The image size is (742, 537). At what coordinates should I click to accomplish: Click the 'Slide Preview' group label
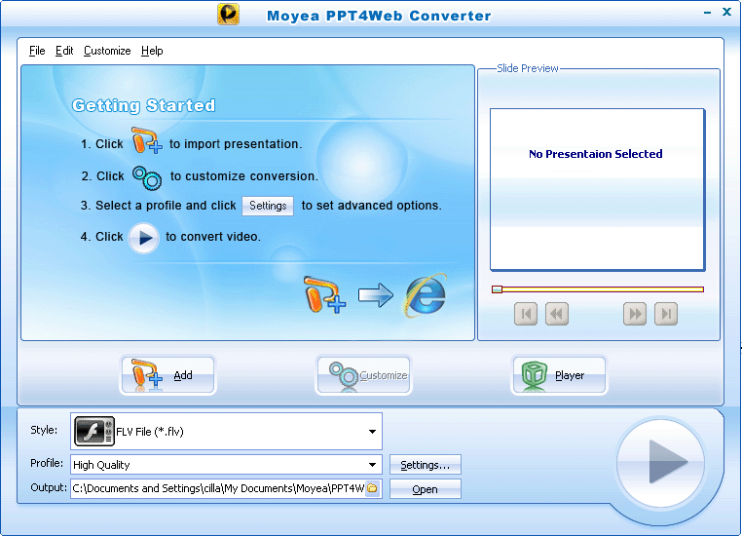(527, 68)
